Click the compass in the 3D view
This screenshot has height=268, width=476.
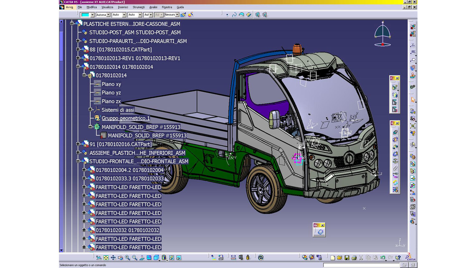tap(382, 34)
